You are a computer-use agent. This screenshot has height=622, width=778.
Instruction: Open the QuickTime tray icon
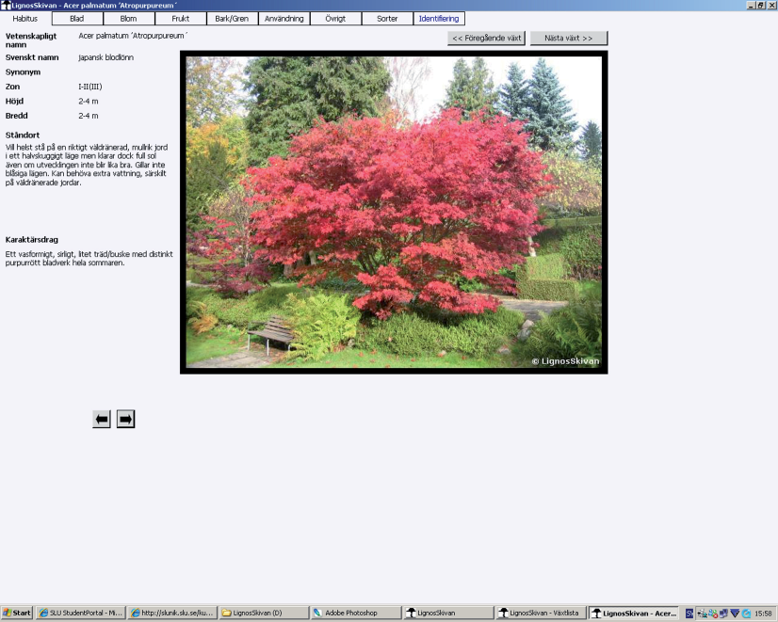[746, 614]
